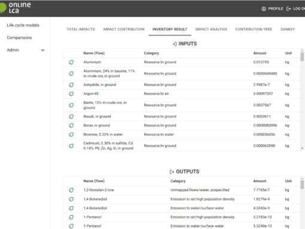
Task: Click 1,3-Dioxolan-2-one flow name
Action: coord(99,190)
